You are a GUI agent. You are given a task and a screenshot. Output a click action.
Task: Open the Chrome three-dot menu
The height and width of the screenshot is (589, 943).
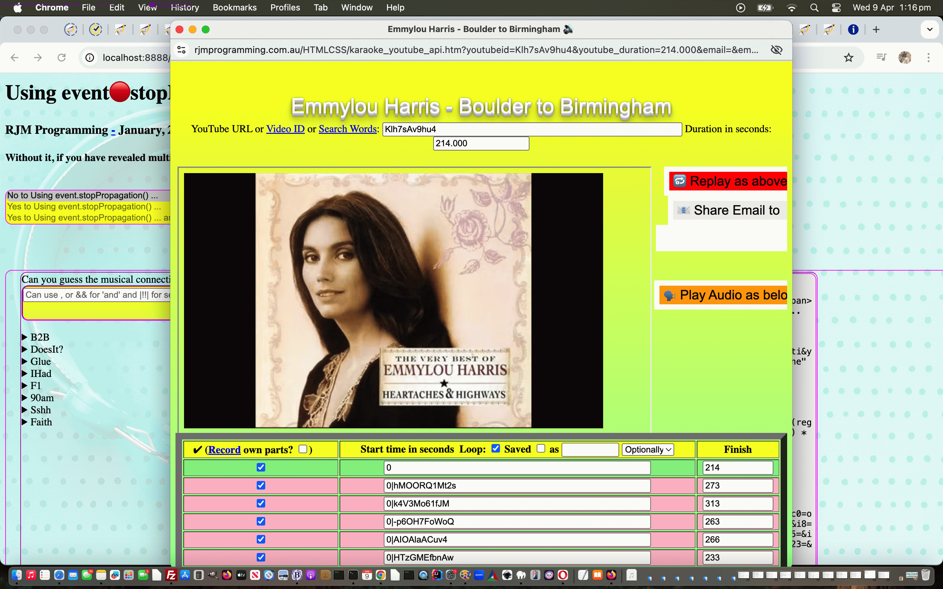tap(929, 58)
